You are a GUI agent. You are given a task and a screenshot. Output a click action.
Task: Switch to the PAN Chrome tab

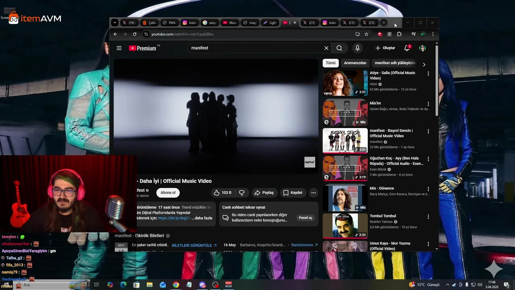169,23
